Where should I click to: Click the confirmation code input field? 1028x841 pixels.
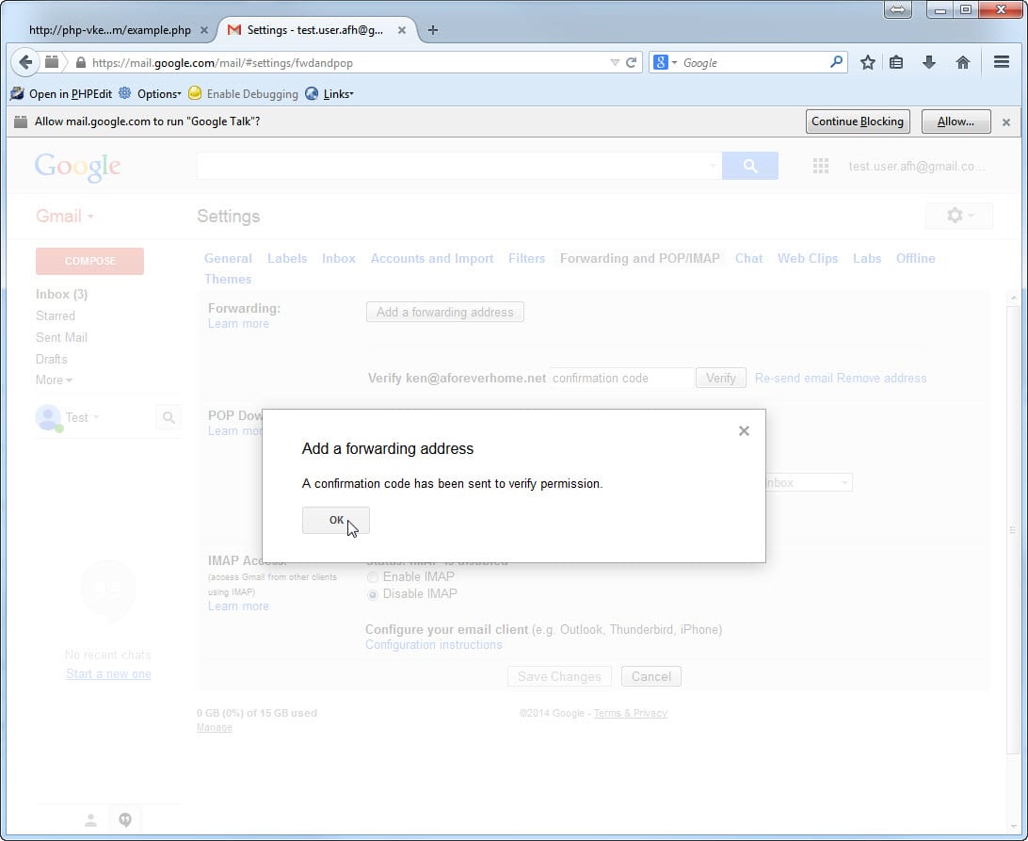coord(620,378)
